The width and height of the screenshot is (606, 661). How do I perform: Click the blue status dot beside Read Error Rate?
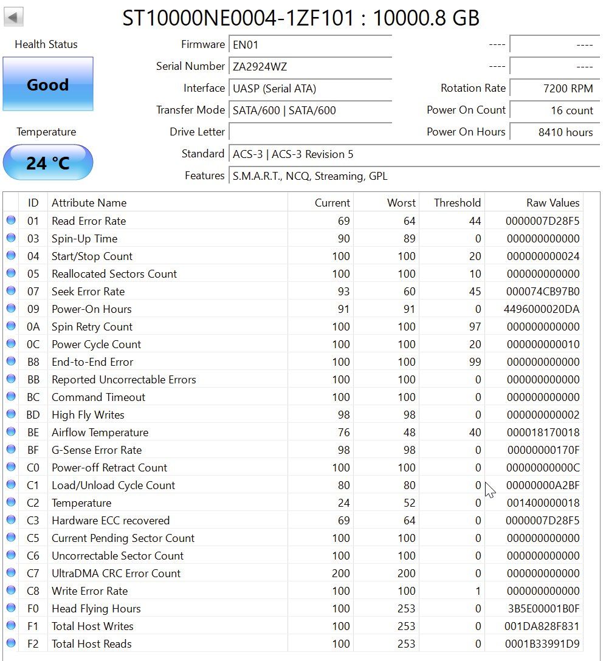click(x=11, y=221)
